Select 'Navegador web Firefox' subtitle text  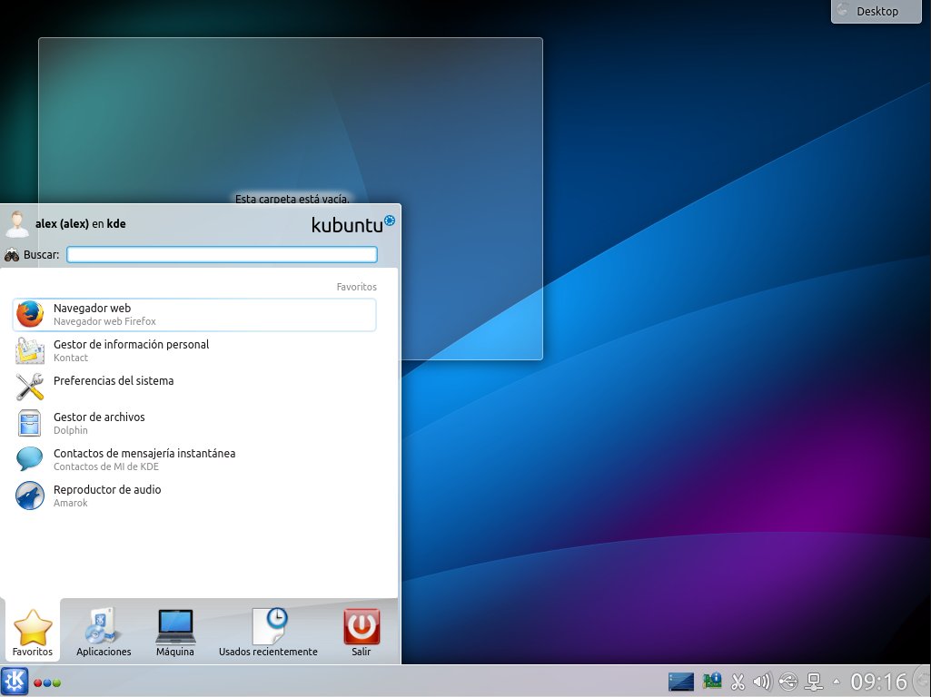pos(104,321)
